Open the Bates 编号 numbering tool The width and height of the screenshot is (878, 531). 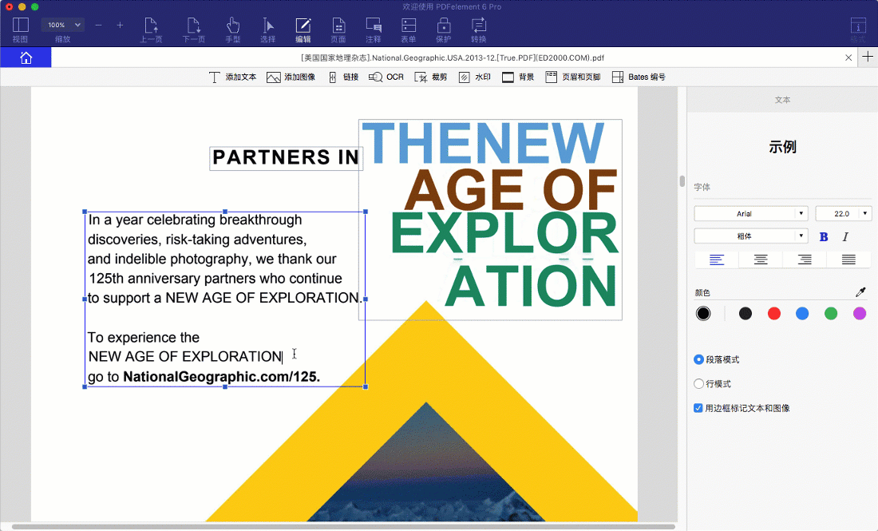point(639,77)
